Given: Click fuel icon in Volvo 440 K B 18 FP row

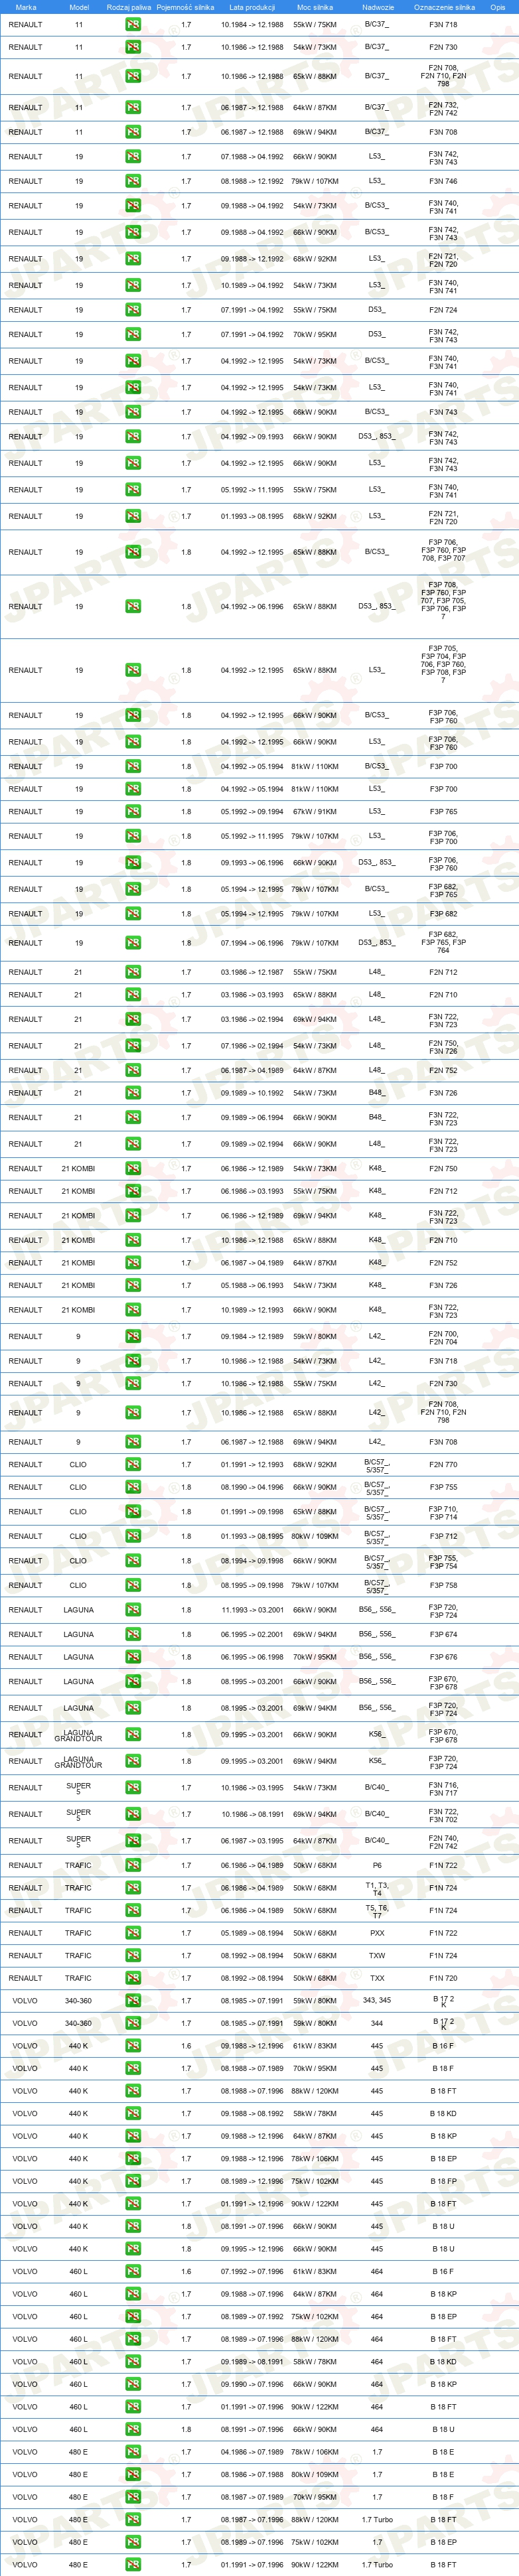Looking at the screenshot, I should point(133,2181).
